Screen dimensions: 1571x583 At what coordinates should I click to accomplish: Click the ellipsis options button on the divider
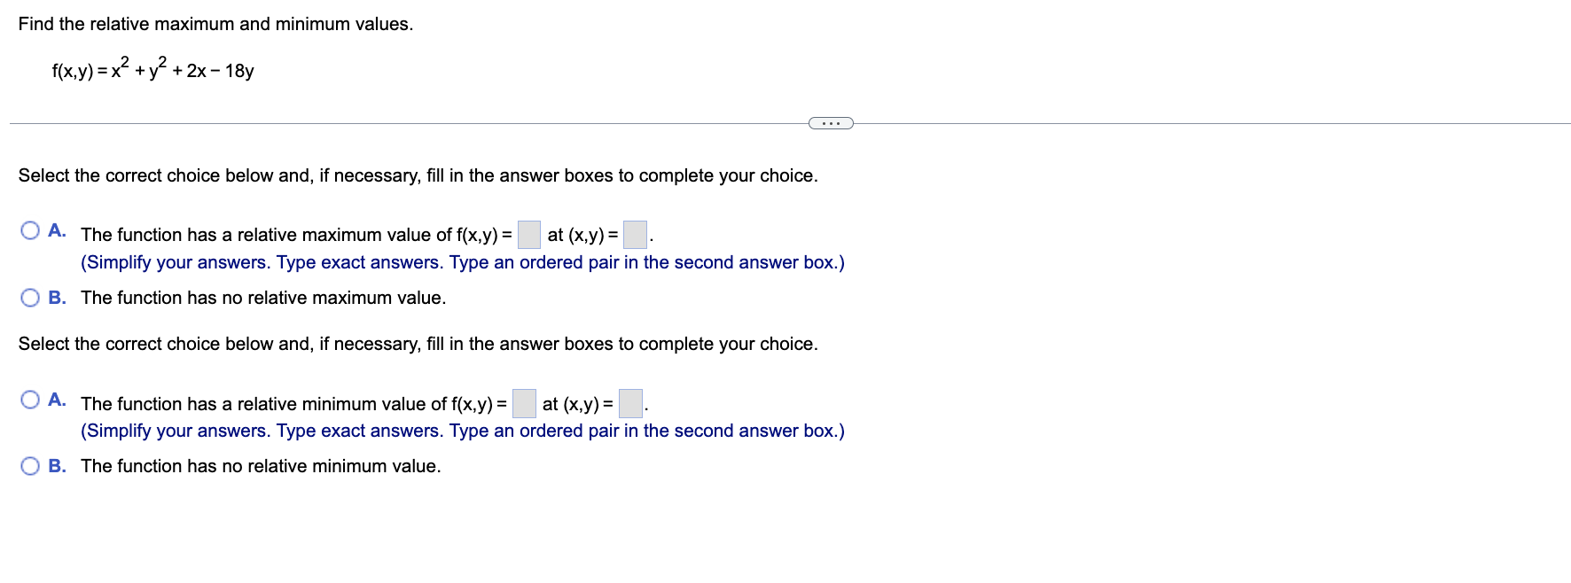[831, 121]
